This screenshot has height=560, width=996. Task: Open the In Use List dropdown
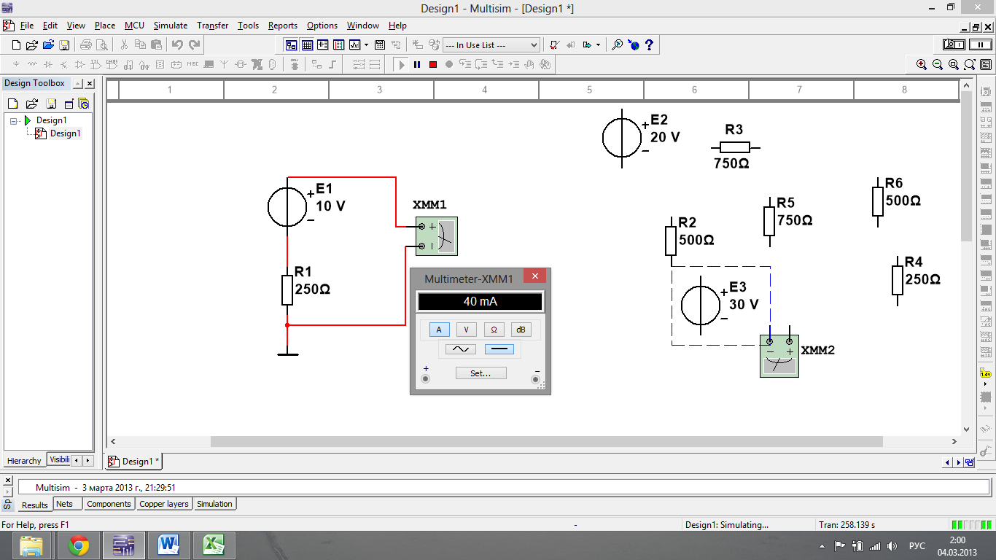click(x=492, y=45)
